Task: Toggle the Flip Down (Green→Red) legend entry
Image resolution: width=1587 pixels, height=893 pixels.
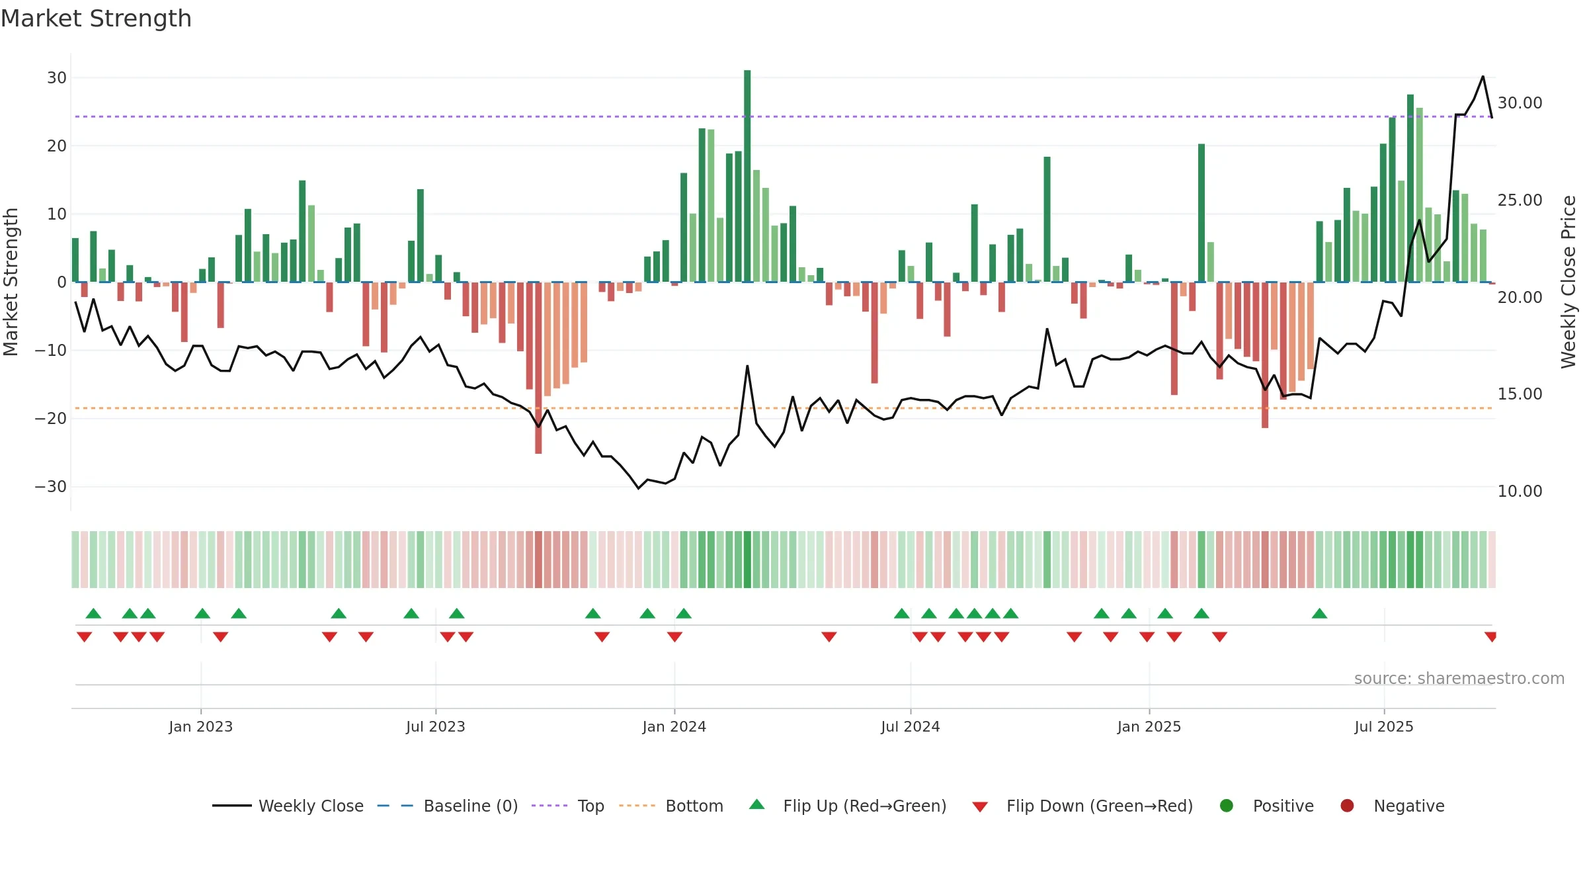Action: (x=1082, y=806)
